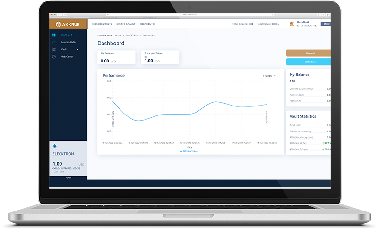Click the MAIN label below ELECKTRON card
378x229 pixels.
point(68,178)
